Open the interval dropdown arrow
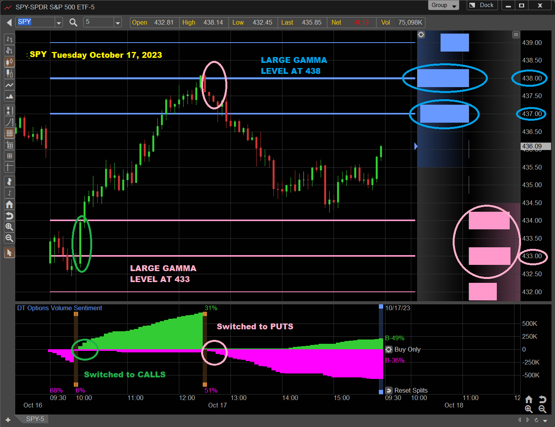The width and height of the screenshot is (555, 427). click(x=118, y=23)
